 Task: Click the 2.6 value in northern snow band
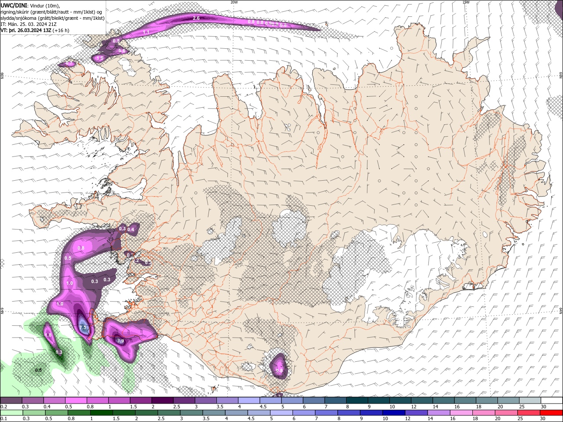point(196,18)
